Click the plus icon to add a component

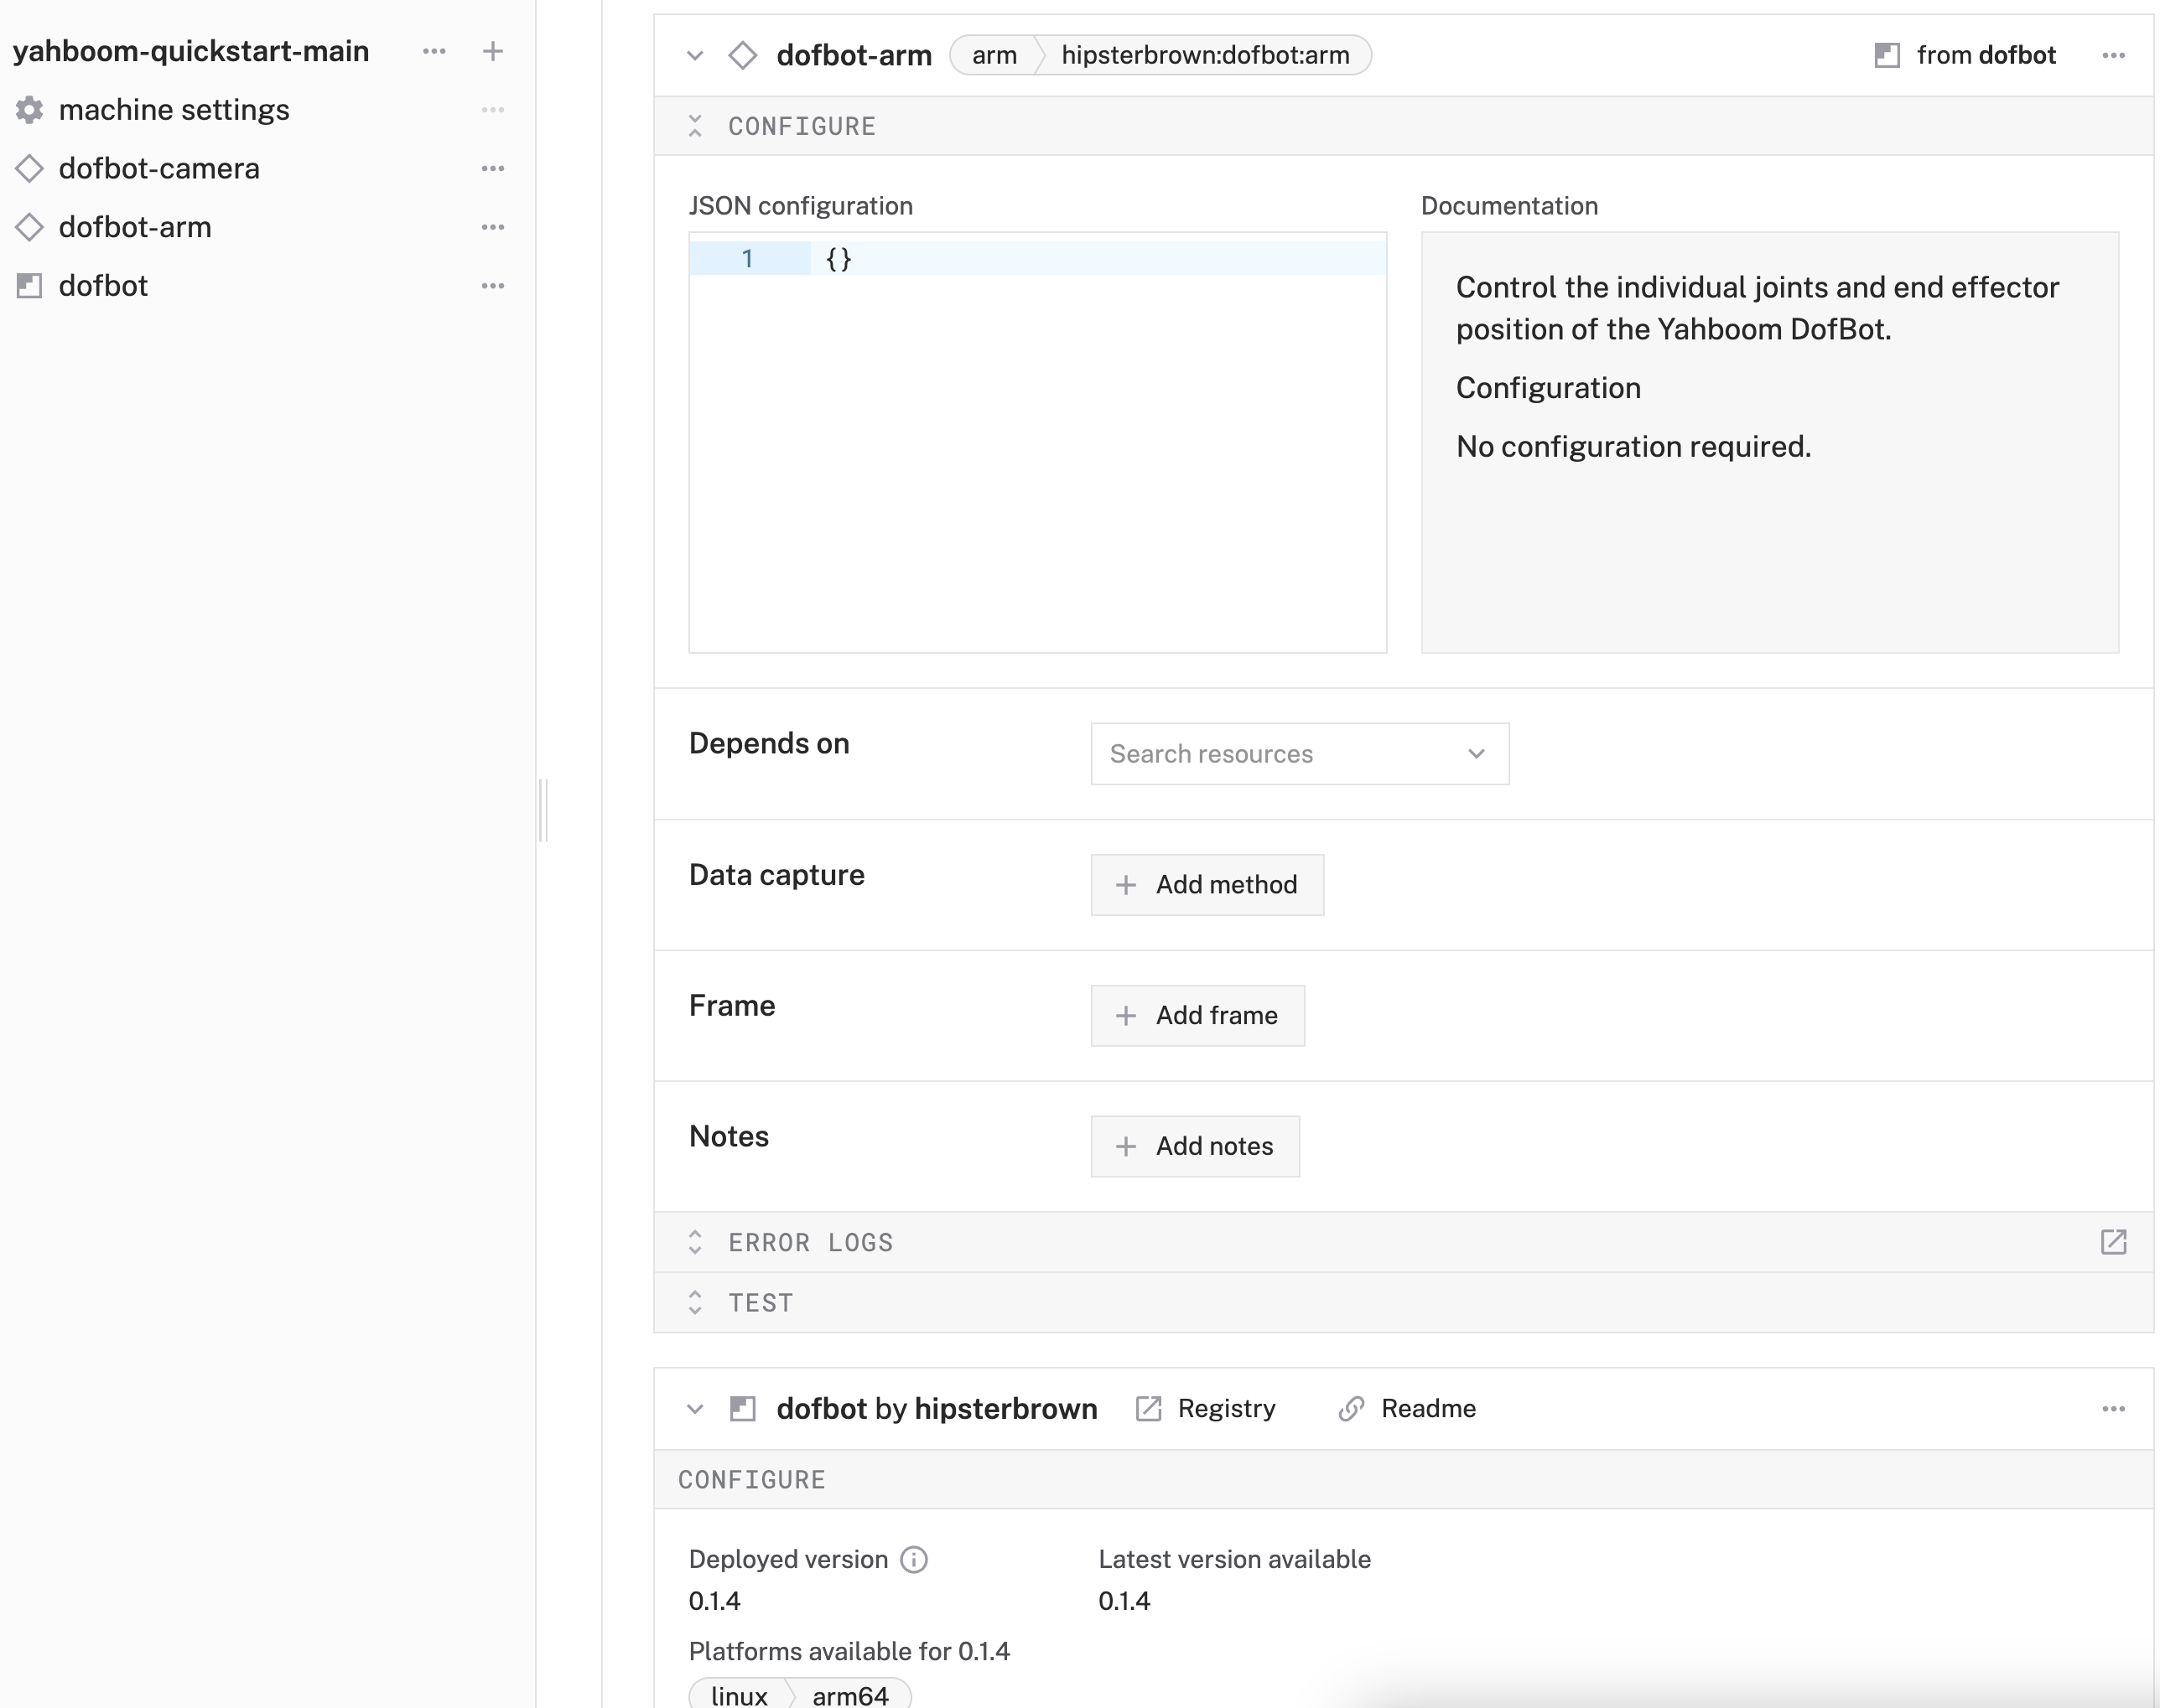click(x=492, y=51)
